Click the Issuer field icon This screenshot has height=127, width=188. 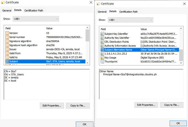7,49
